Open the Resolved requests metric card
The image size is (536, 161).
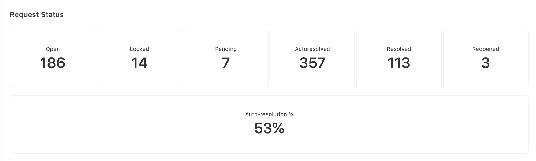[x=399, y=59]
